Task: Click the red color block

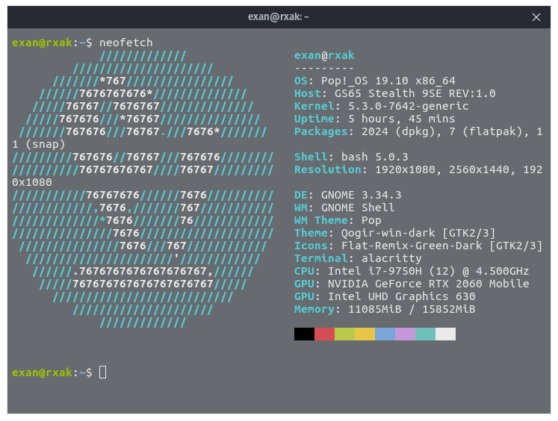Action: [x=324, y=334]
